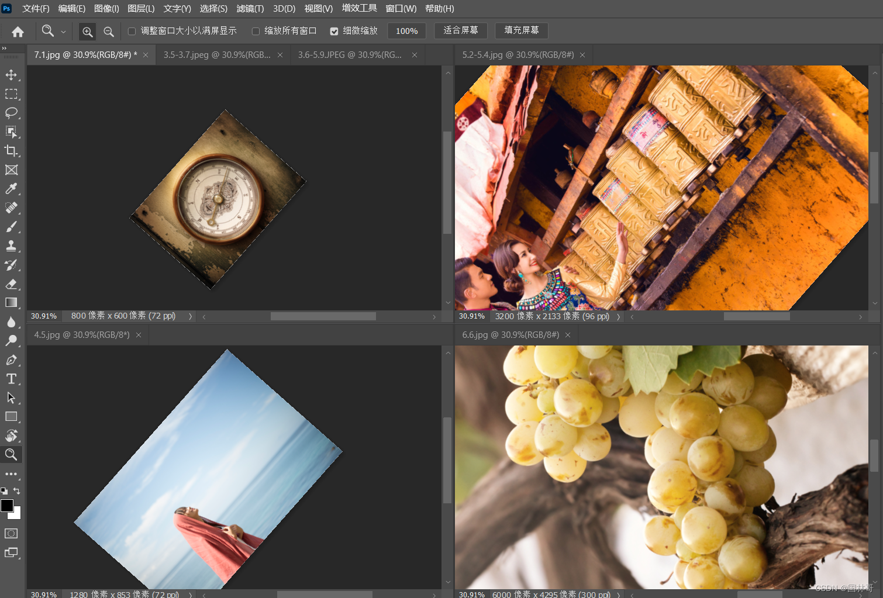Open the 增效工具 menu
883x598 pixels.
359,8
